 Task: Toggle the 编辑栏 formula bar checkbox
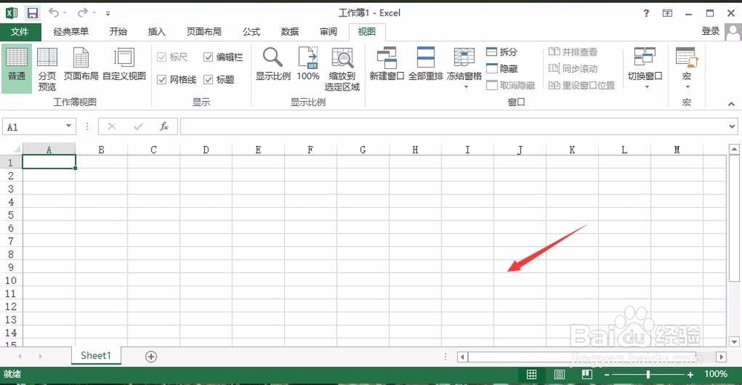[x=209, y=57]
